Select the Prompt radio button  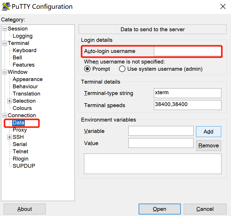coord(87,69)
